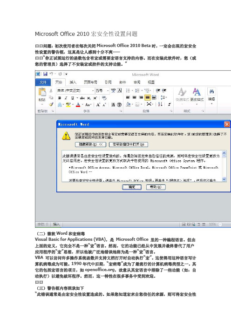Viewport: 231px width, 327px height.
Task: Toggle Subscript formatting
Action: (x=89, y=98)
